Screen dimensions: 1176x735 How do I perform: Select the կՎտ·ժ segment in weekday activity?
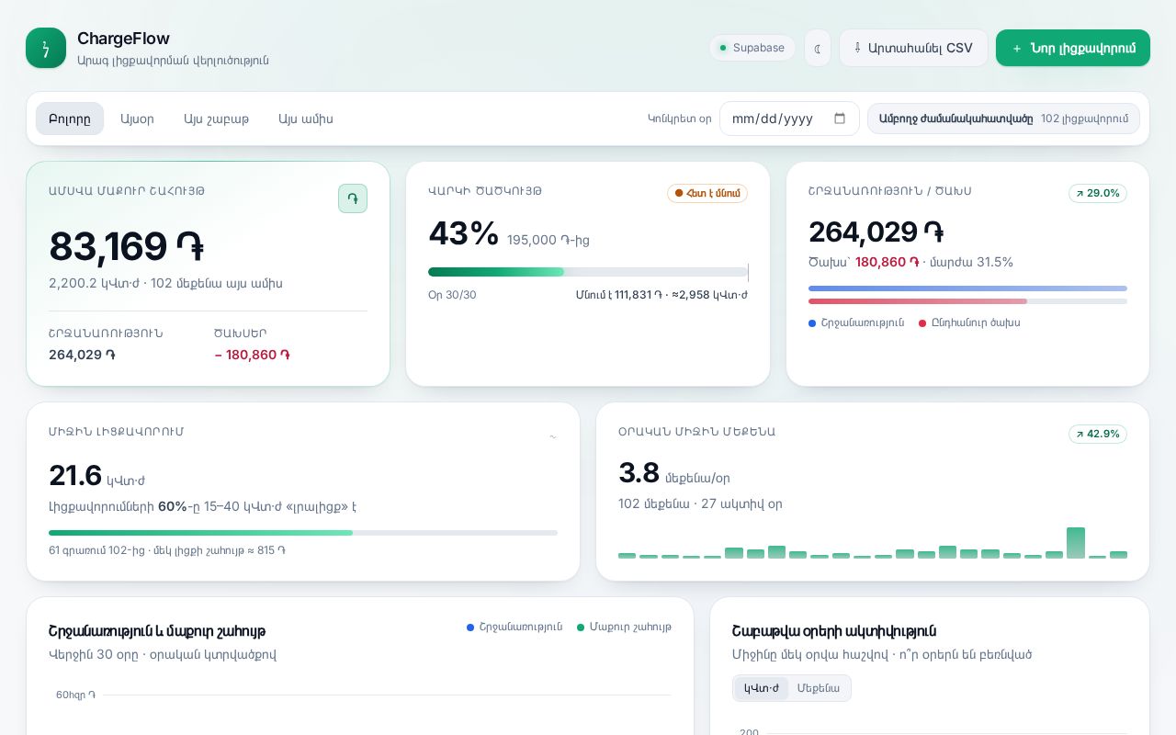coord(761,688)
